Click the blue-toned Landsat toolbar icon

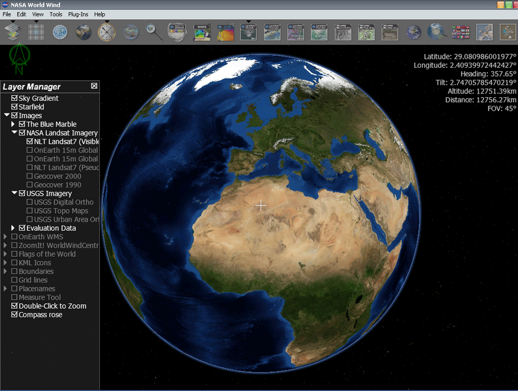[272, 32]
